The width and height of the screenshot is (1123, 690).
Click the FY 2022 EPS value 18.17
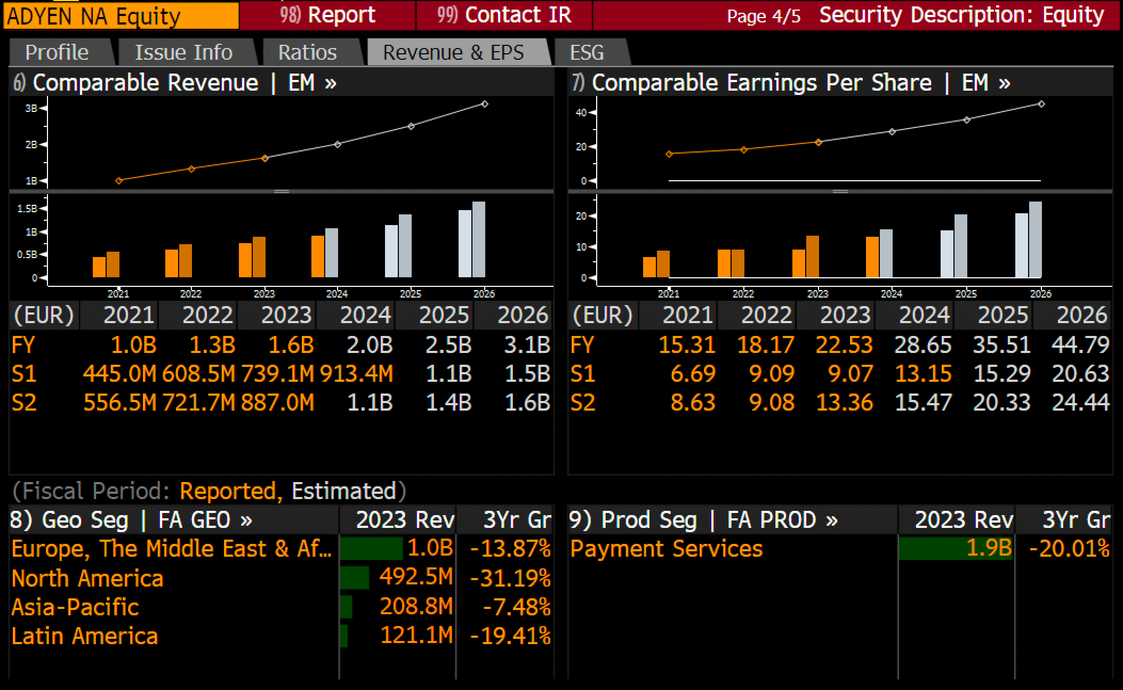pyautogui.click(x=766, y=345)
